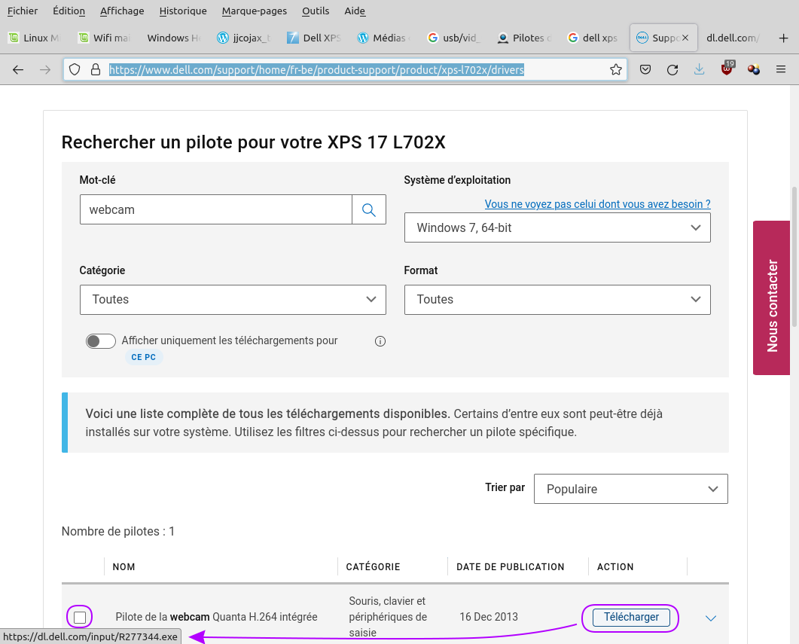This screenshot has height=644, width=799.
Task: Click the Nous contacter side button
Action: point(771,298)
